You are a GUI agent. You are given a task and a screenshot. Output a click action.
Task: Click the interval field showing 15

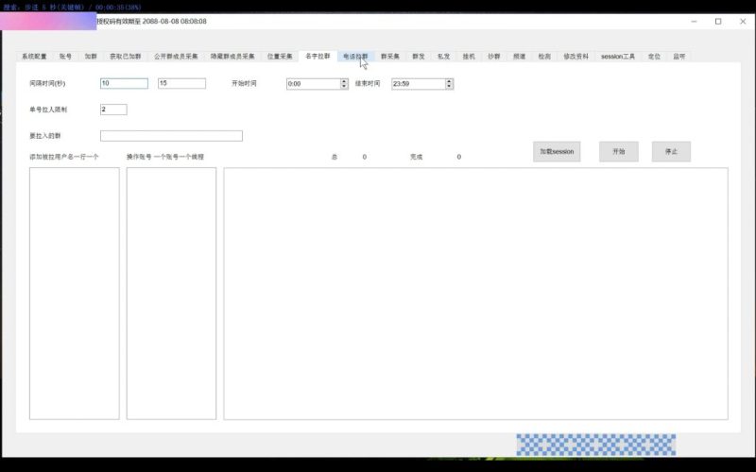[x=181, y=83]
